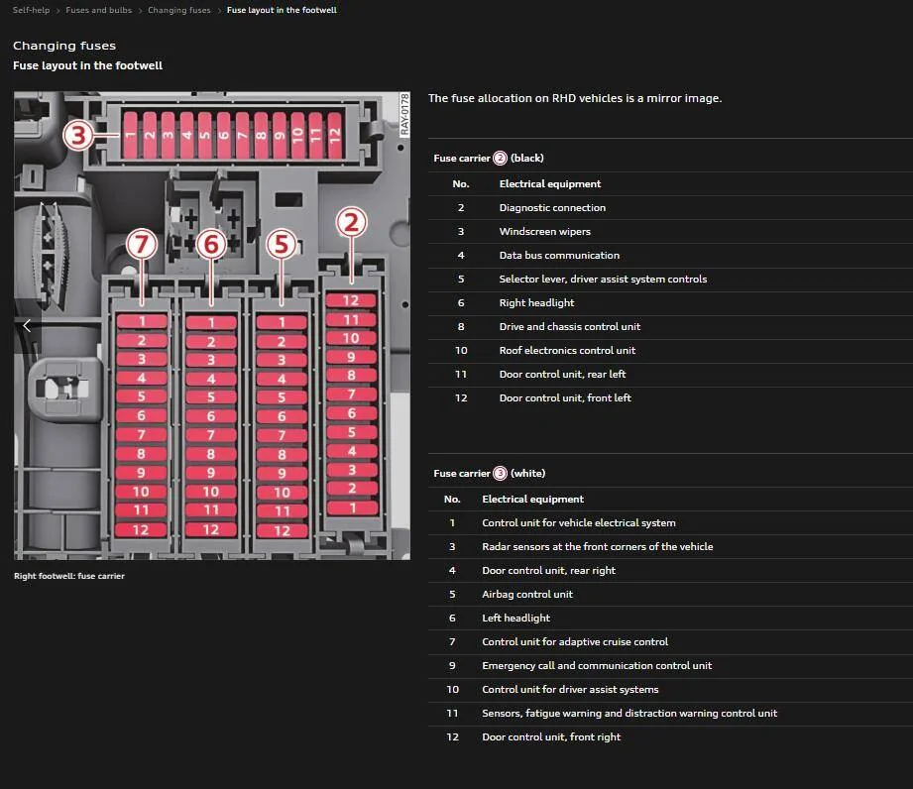Screen dimensions: 913x789
Task: Select the Airbag control unit row
Action: [527, 595]
